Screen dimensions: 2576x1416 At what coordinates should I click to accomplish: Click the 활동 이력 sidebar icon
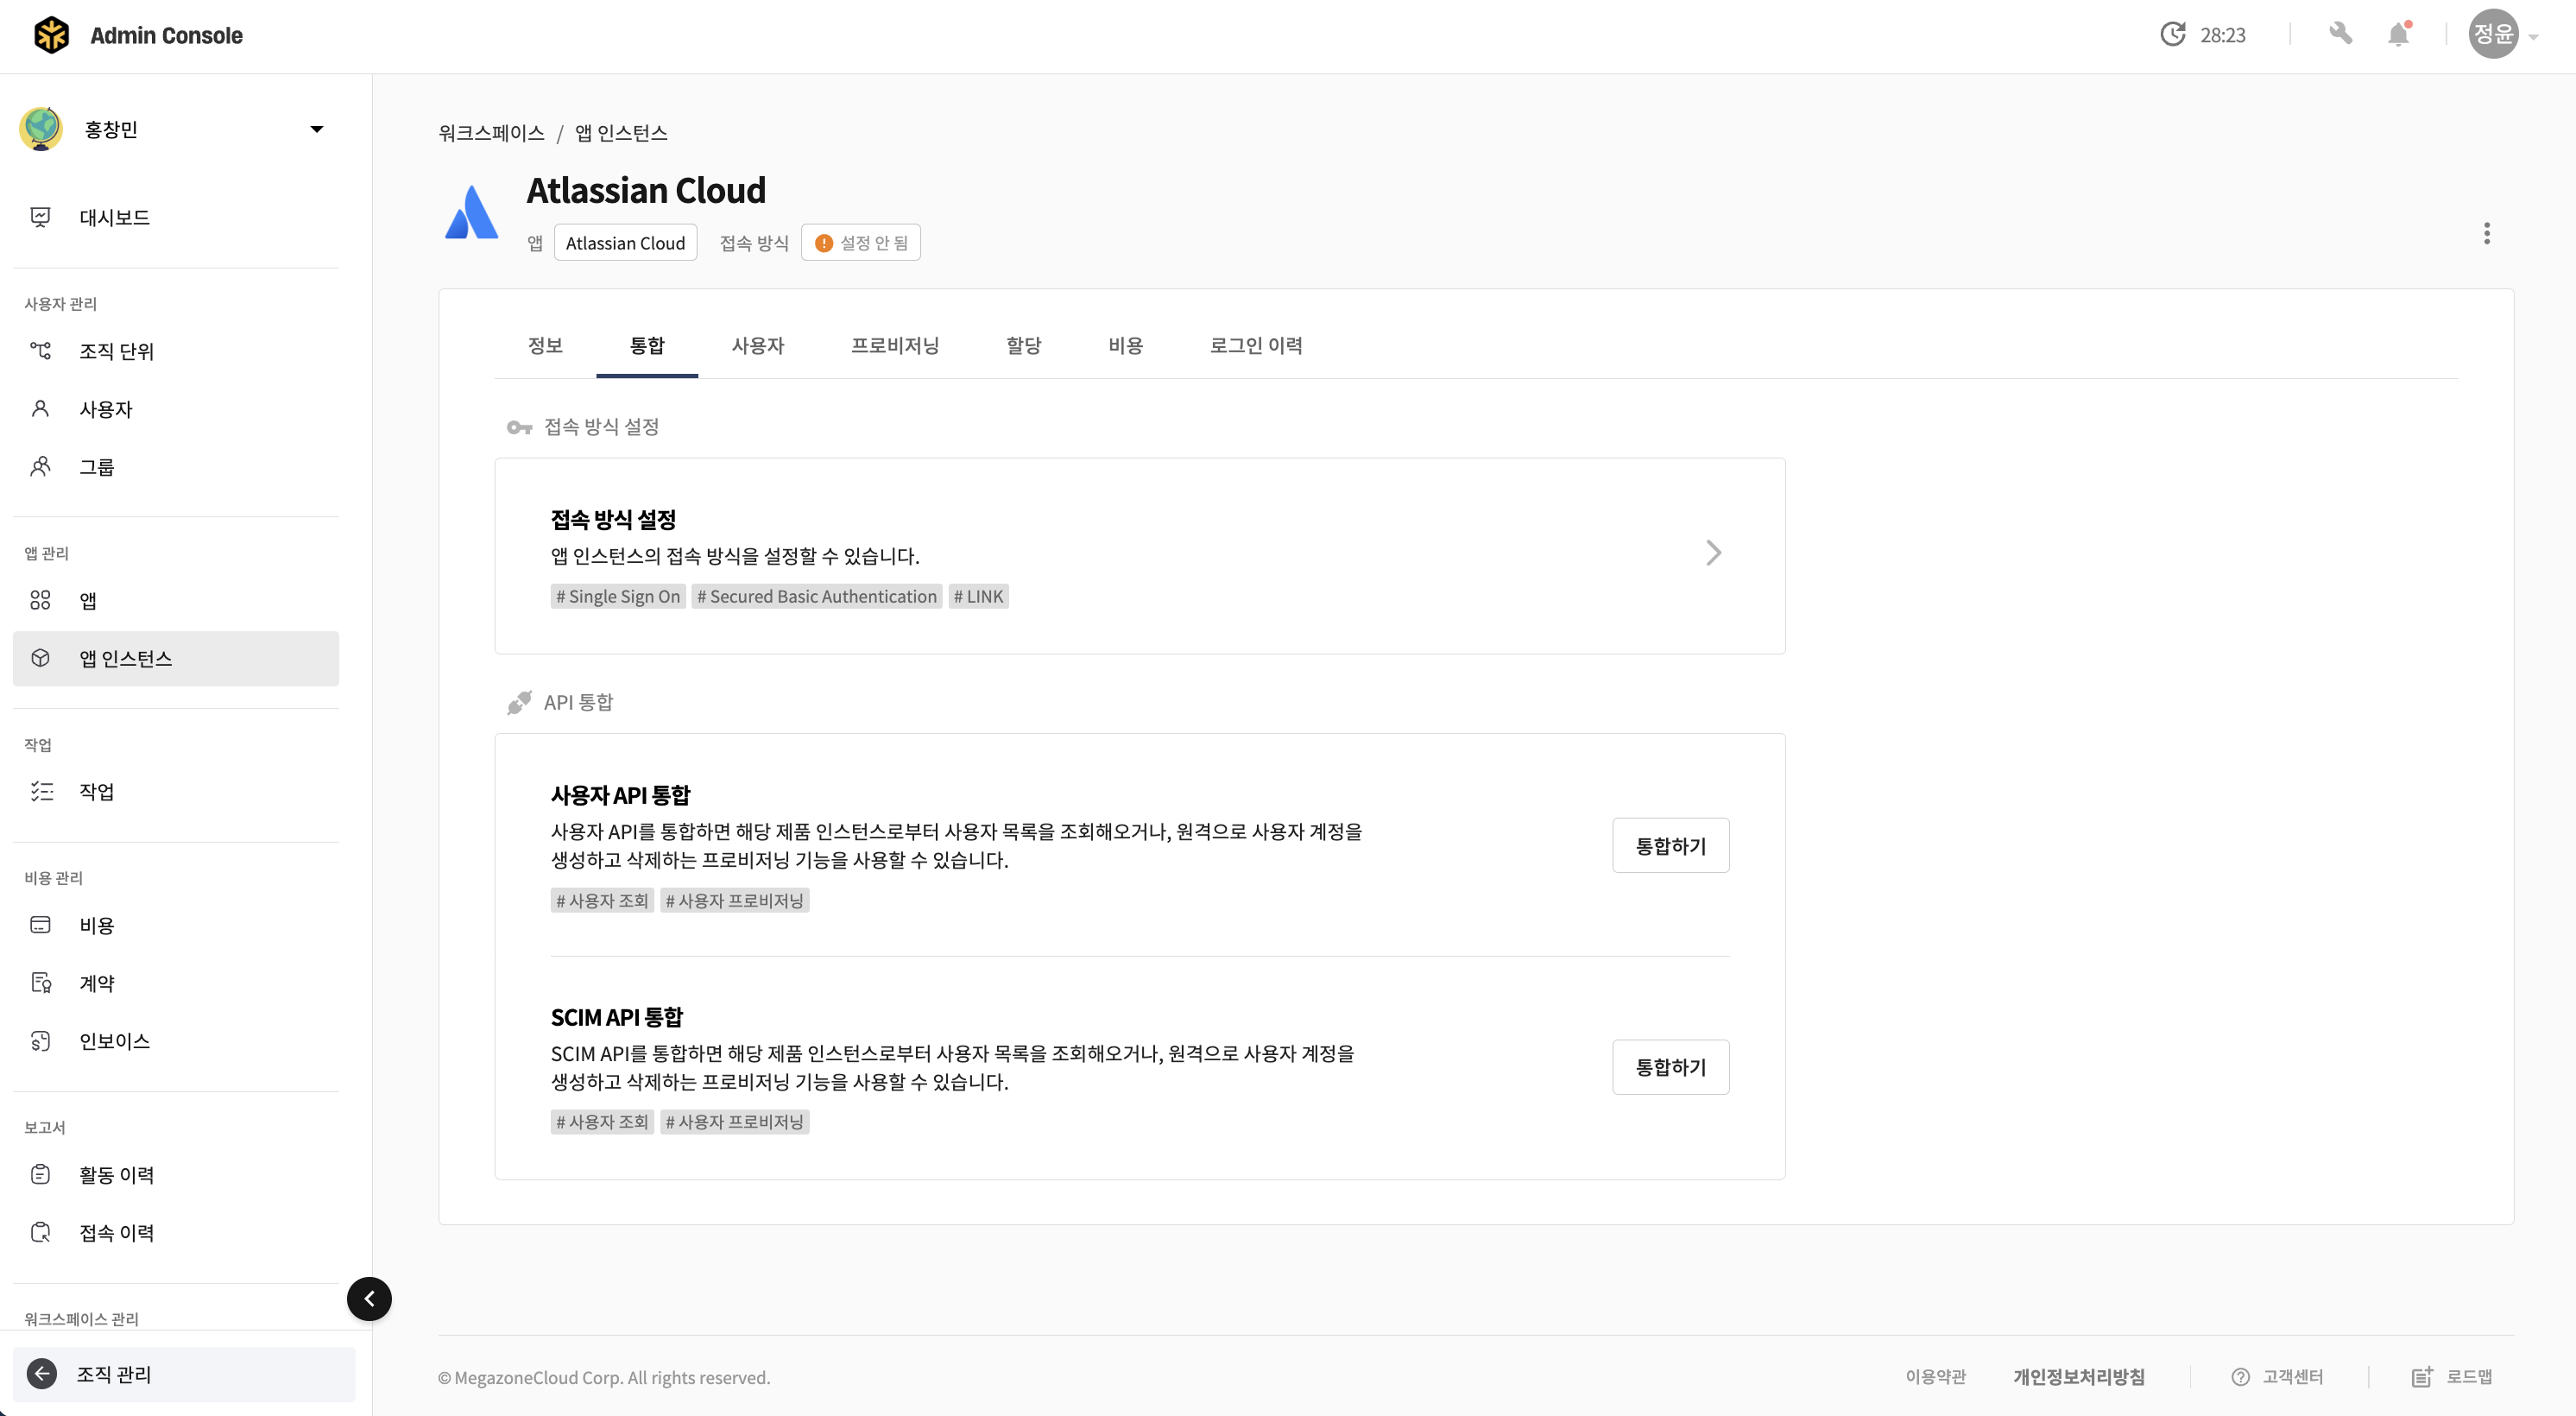[x=40, y=1175]
